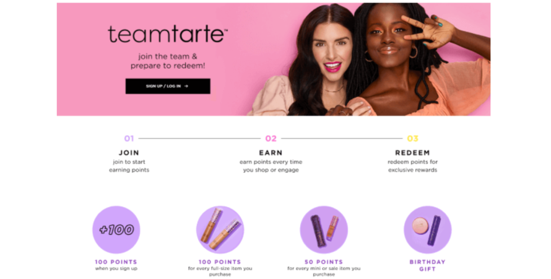The width and height of the screenshot is (551, 279).
Task: Select the mini mascara products circle icon
Action: click(x=324, y=230)
